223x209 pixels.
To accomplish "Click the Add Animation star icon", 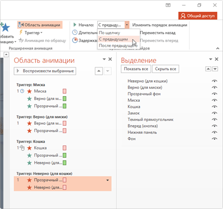I will click(6, 28).
